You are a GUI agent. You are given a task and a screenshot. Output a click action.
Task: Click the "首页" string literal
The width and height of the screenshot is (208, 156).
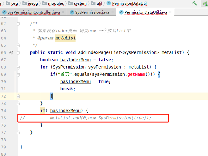pyautogui.click(x=65, y=74)
